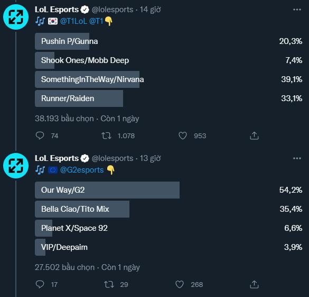Open LoL Esports avatar on first tweet
The image size is (309, 297).
pos(16,17)
